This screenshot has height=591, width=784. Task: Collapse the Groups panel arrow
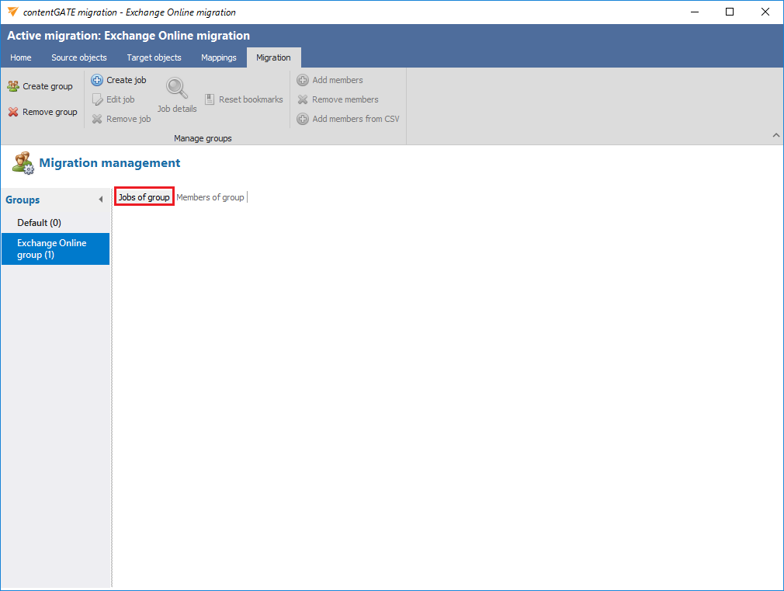point(100,200)
